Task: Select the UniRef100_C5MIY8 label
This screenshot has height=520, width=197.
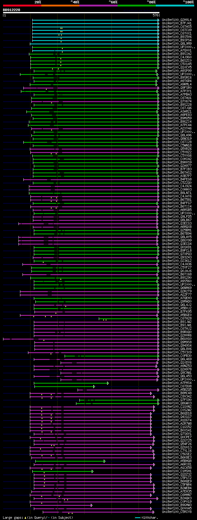Action: point(177,512)
